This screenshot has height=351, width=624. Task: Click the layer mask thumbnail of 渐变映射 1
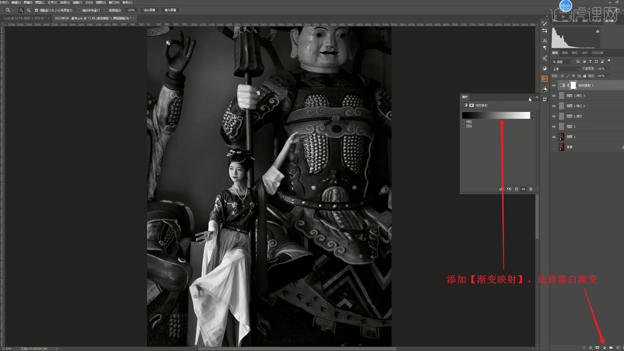tap(573, 85)
